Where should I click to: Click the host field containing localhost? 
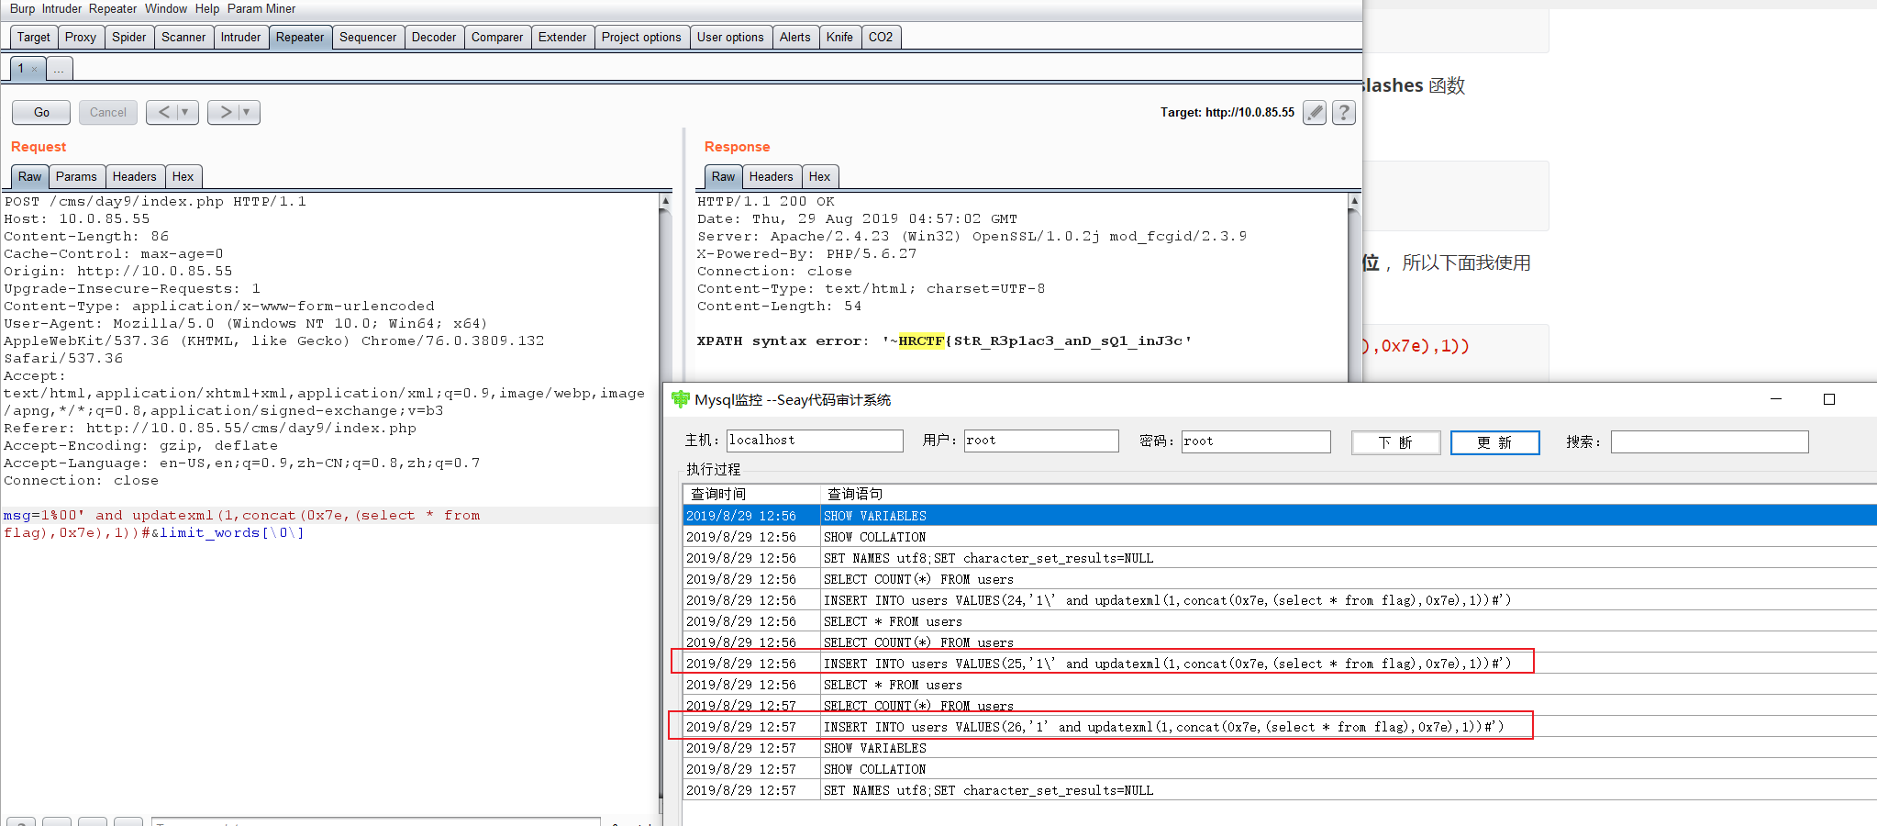tap(815, 441)
